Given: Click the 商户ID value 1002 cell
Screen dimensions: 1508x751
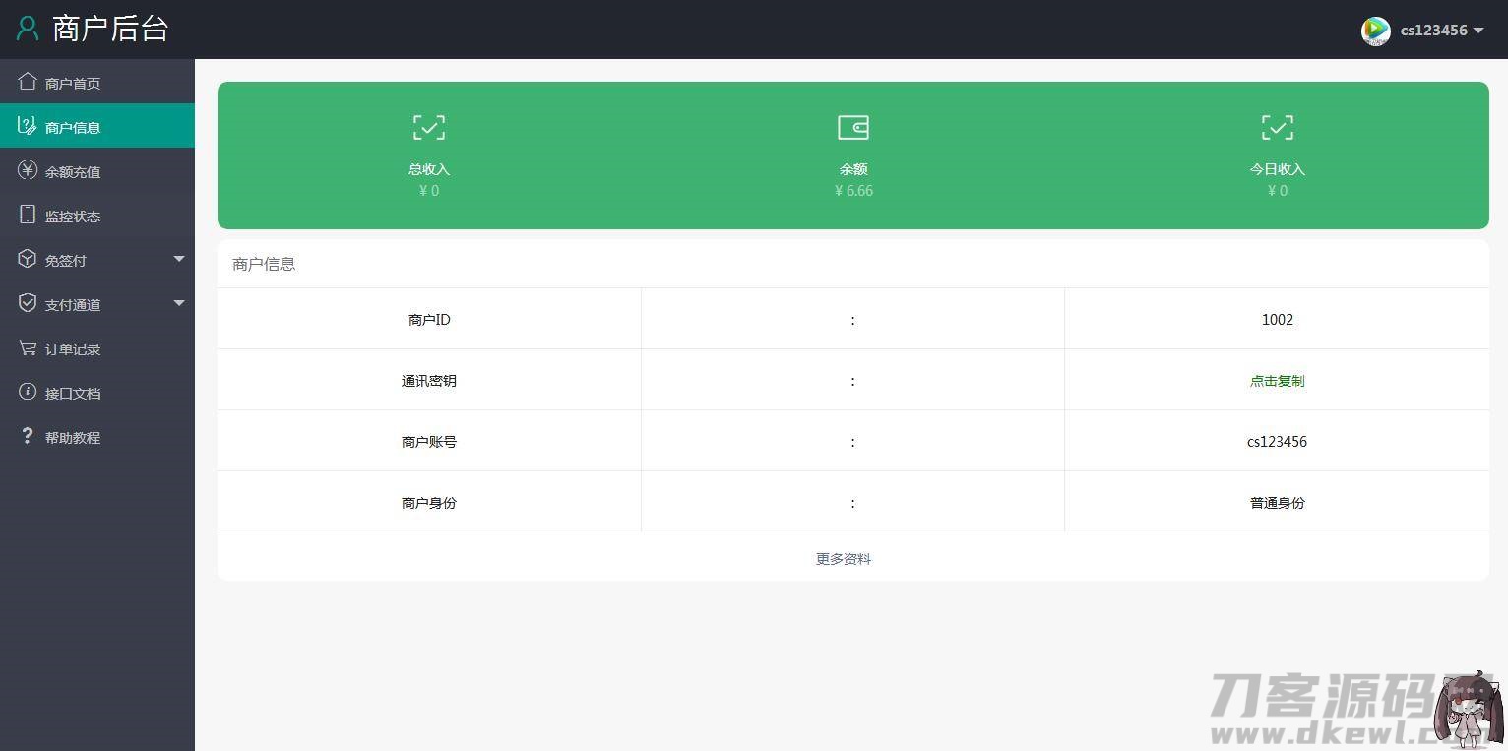Looking at the screenshot, I should pos(1277,319).
